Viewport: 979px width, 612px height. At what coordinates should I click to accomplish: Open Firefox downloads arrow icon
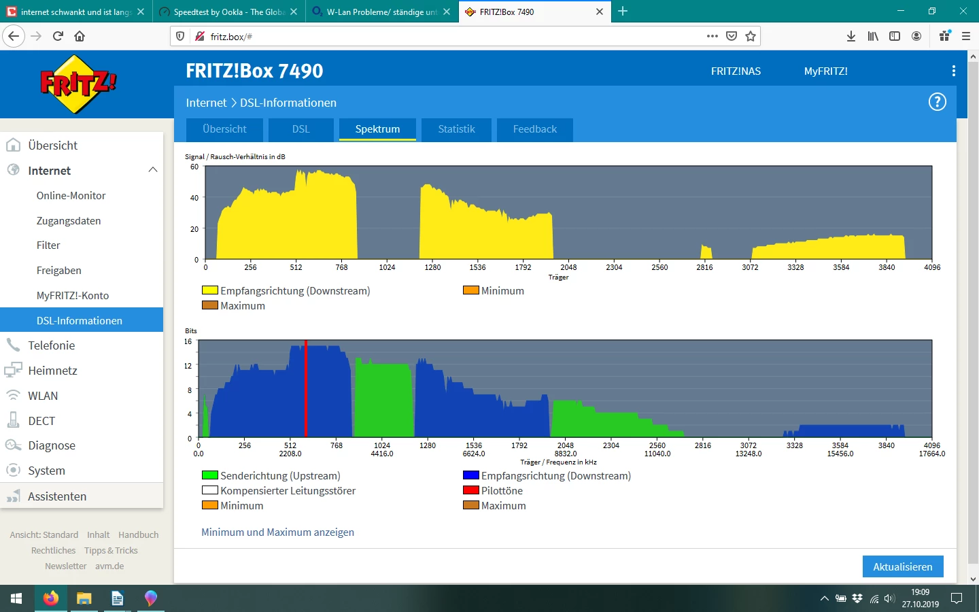point(851,36)
